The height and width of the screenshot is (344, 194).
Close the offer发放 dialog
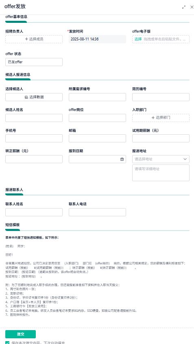tap(192, 7)
